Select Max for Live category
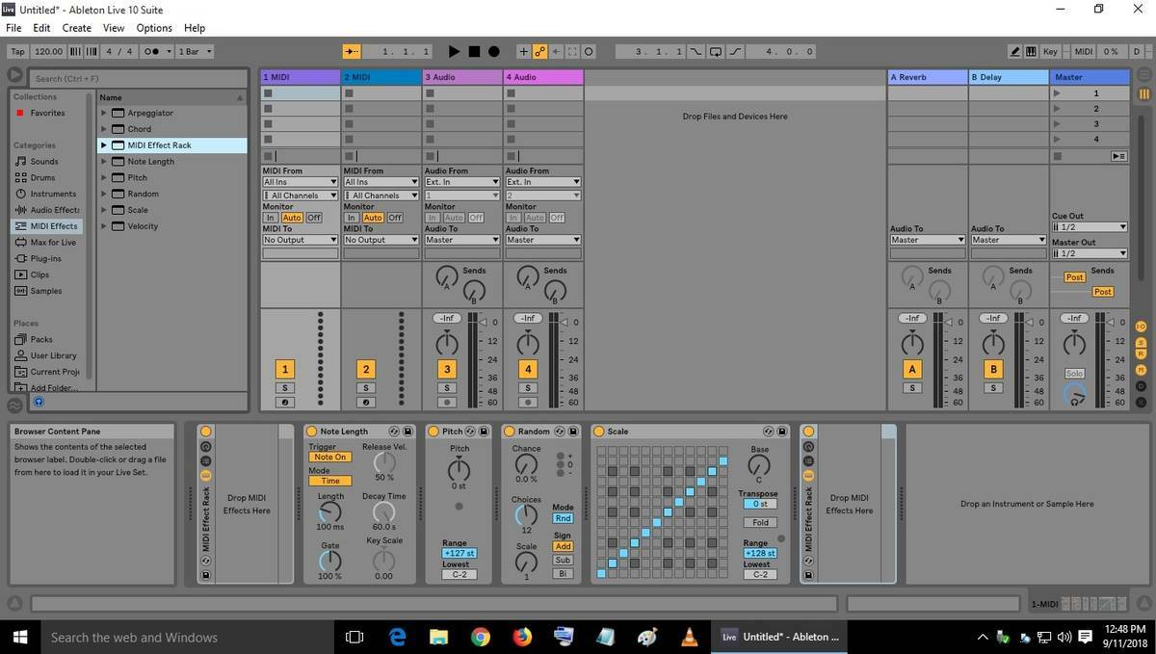Image resolution: width=1156 pixels, height=654 pixels. [53, 242]
